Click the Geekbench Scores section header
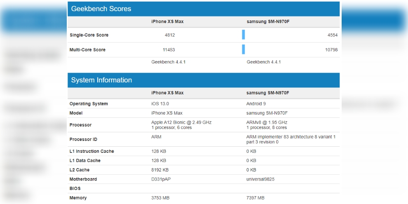Image resolution: width=408 pixels, height=204 pixels. 204,9
